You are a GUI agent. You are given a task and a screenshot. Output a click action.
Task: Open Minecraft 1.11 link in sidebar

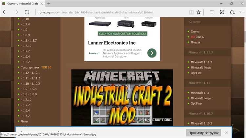click(200, 93)
